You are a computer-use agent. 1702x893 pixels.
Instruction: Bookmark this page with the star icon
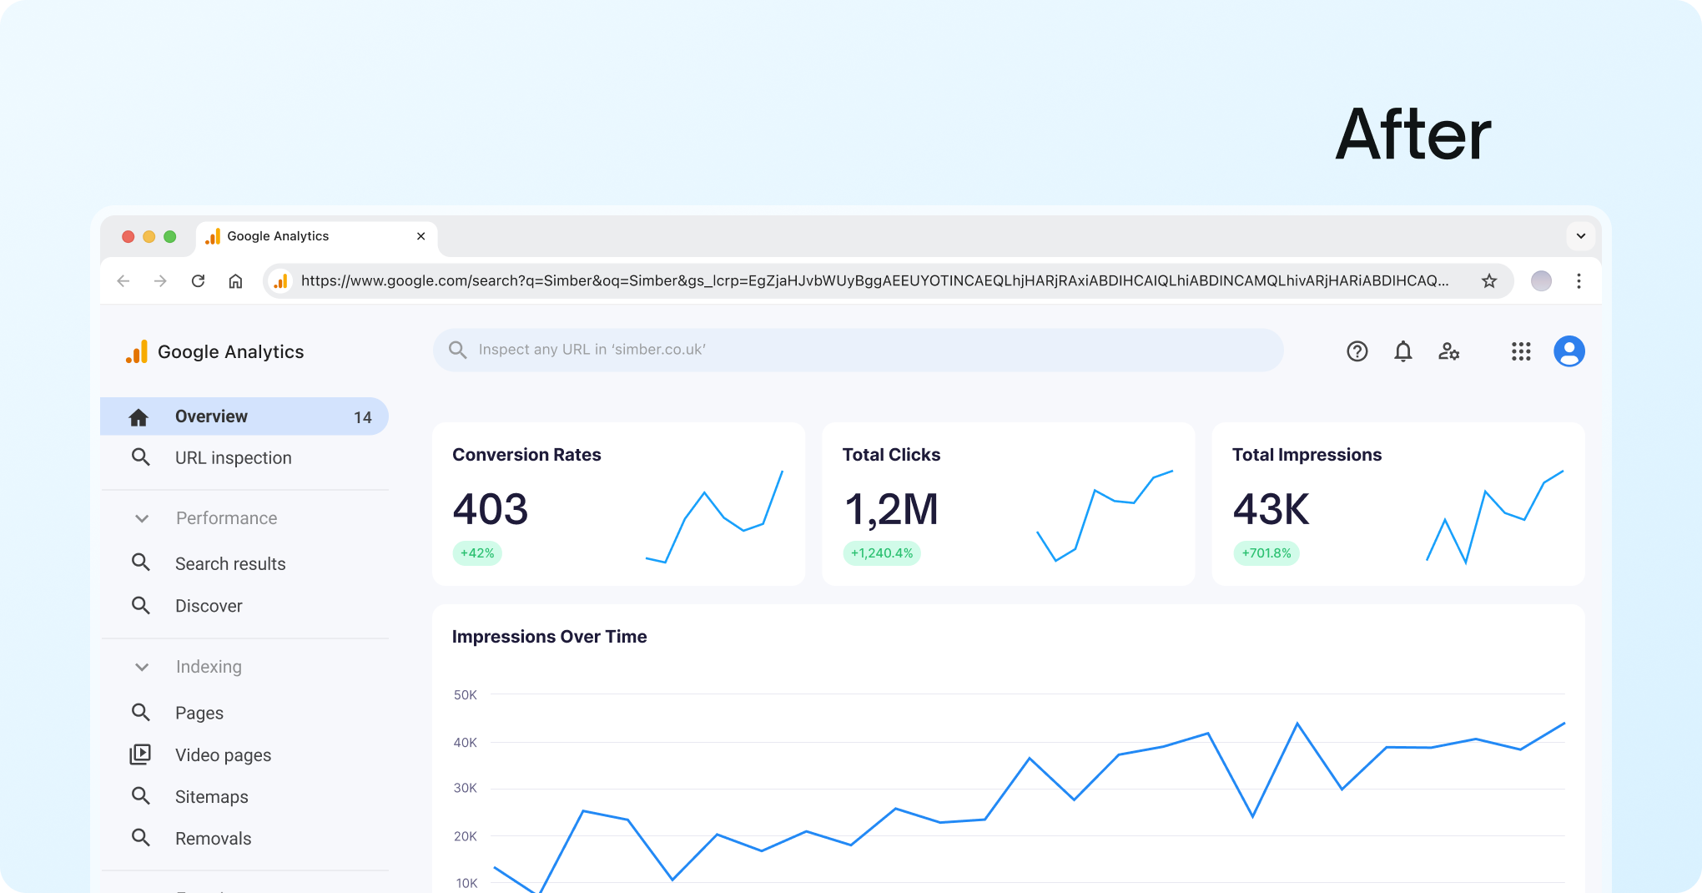1489,281
